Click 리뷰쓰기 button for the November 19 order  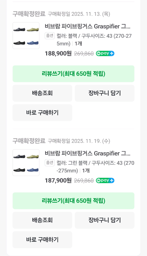click(73, 201)
